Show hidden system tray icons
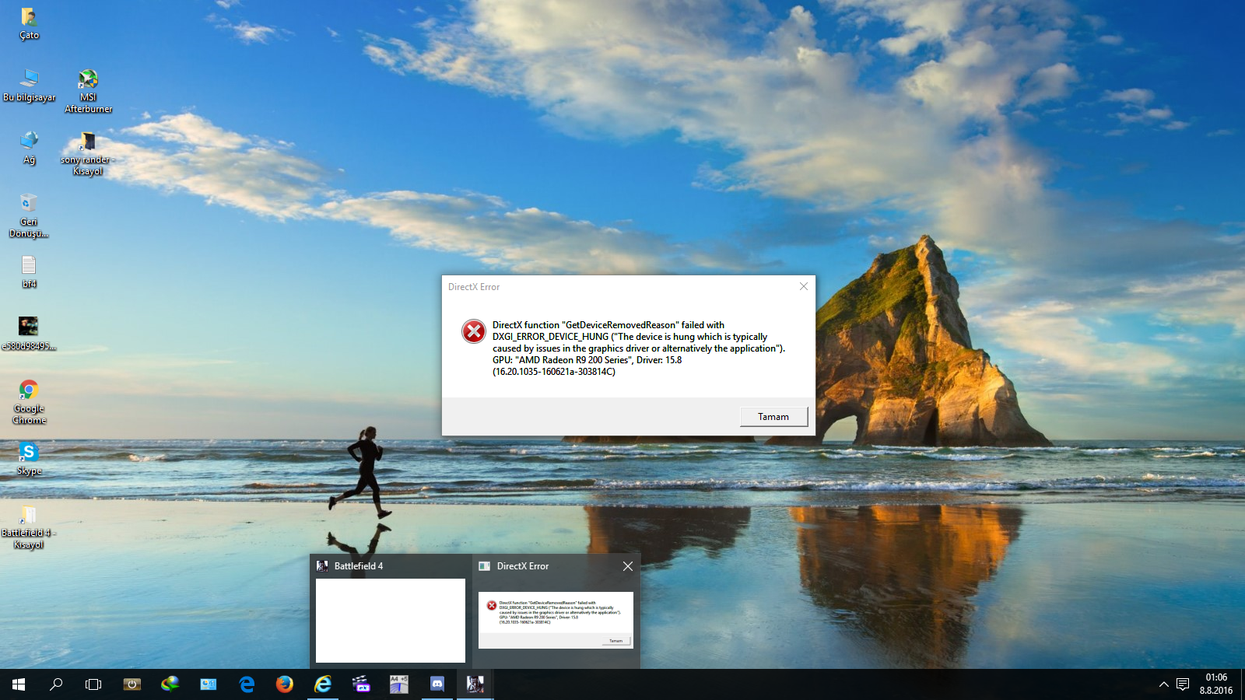 point(1164,684)
